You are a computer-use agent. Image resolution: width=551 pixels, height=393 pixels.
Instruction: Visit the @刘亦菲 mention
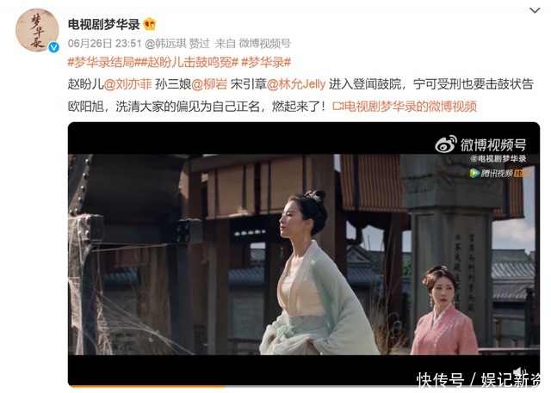tap(128, 84)
